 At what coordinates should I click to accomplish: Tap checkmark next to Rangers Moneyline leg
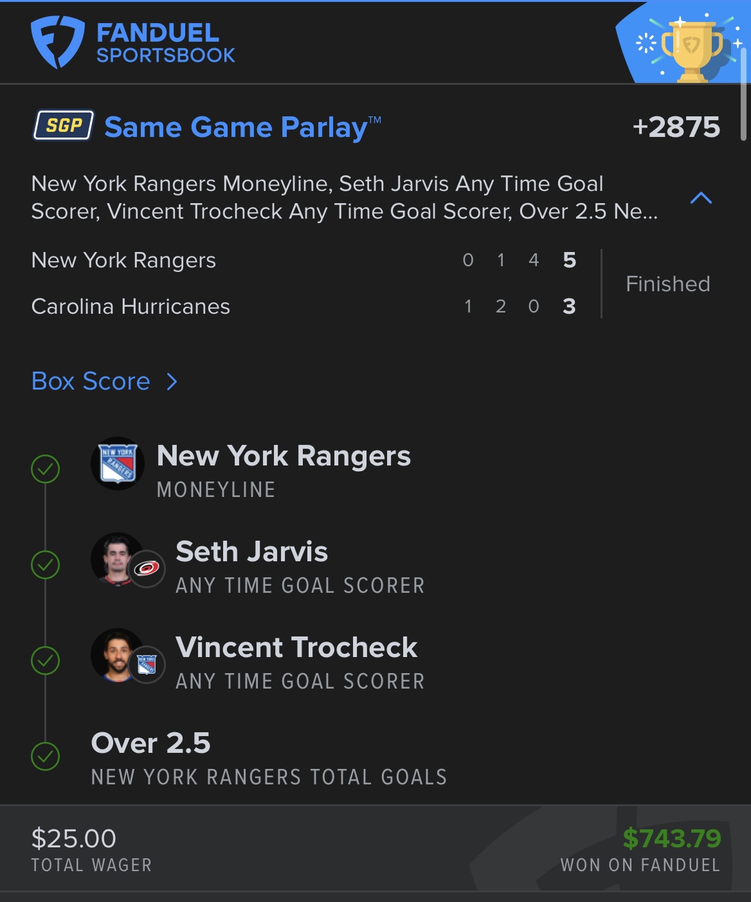pos(46,469)
